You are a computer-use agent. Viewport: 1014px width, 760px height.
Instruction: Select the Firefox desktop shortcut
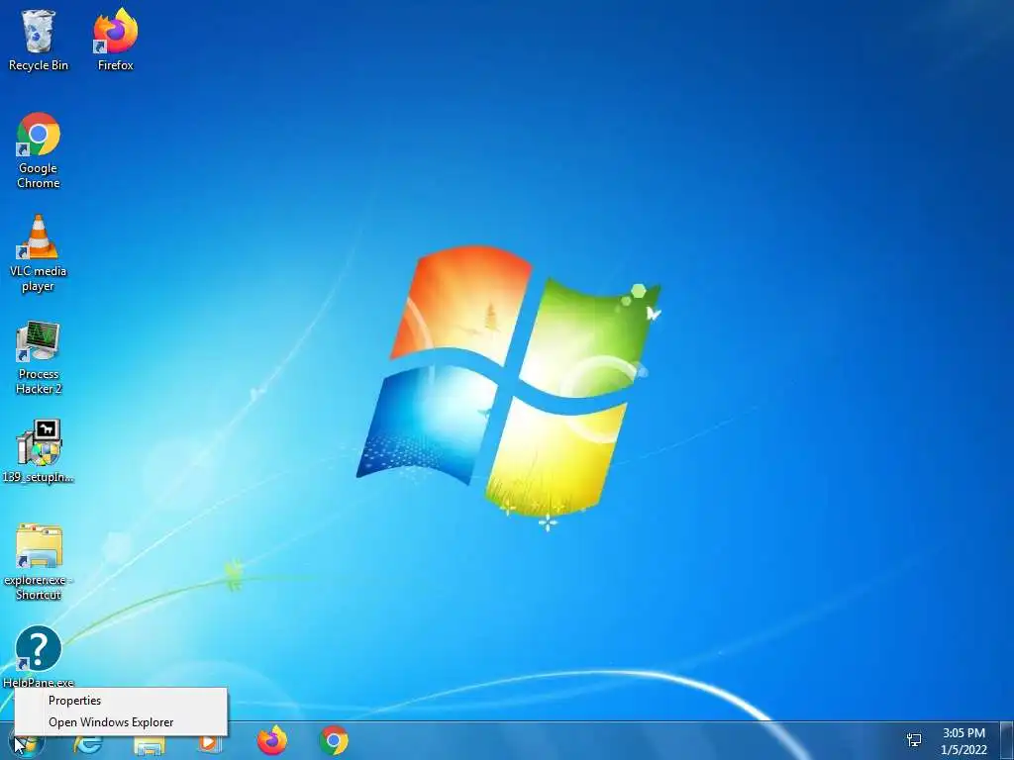tap(115, 40)
